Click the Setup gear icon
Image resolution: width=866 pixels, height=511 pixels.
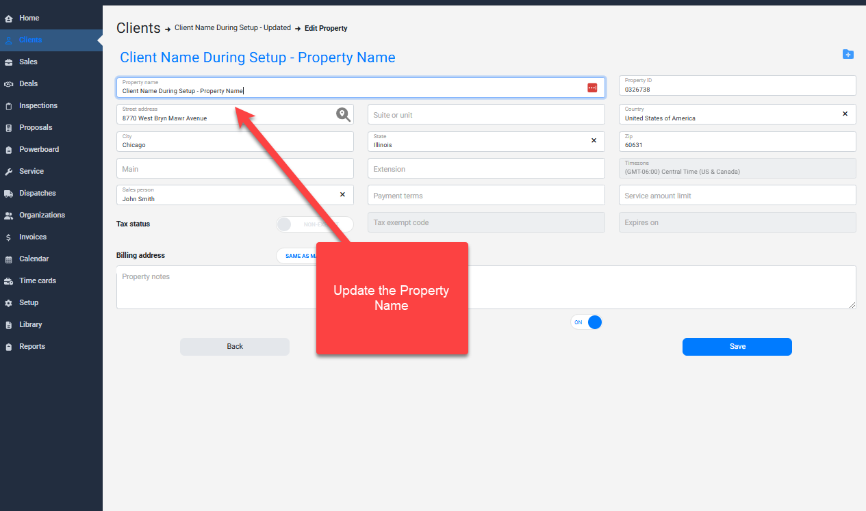coord(9,303)
